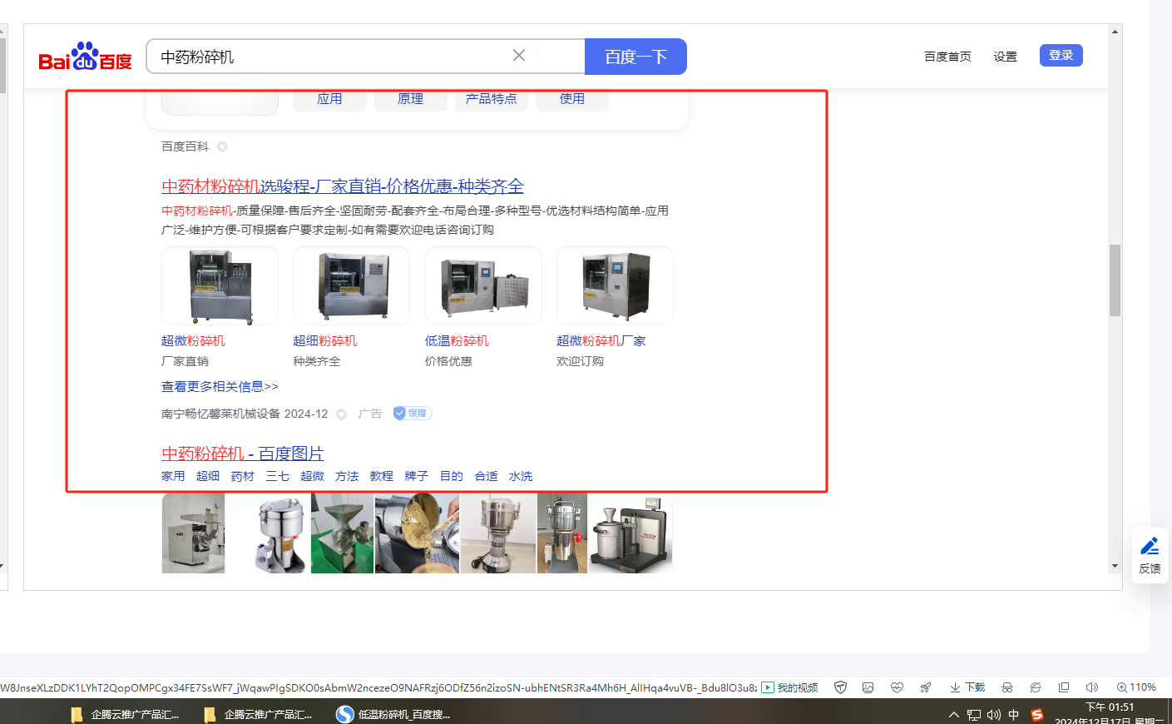Image resolution: width=1172 pixels, height=724 pixels.
Task: Expand the dropdown arrow next to 百度百科
Action: pyautogui.click(x=222, y=146)
